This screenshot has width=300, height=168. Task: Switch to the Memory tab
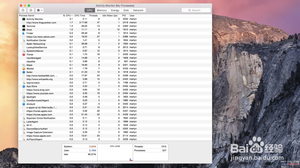102,10
